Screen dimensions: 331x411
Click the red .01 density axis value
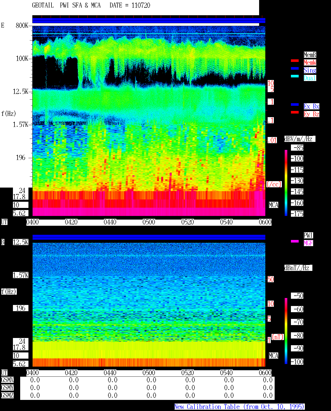coord(272,140)
